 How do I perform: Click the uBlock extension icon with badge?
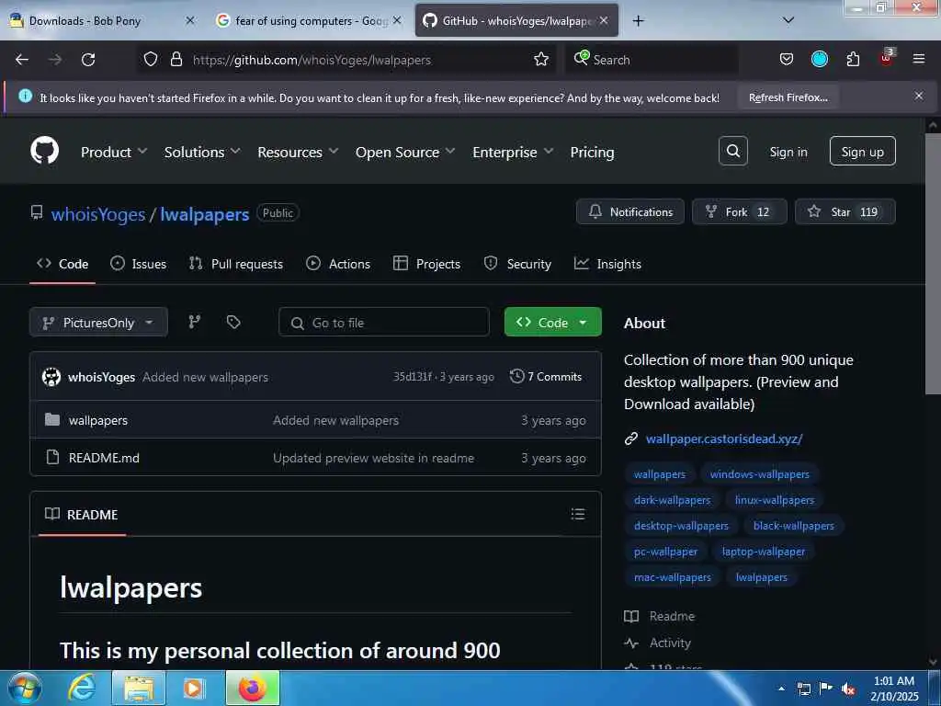pos(887,58)
